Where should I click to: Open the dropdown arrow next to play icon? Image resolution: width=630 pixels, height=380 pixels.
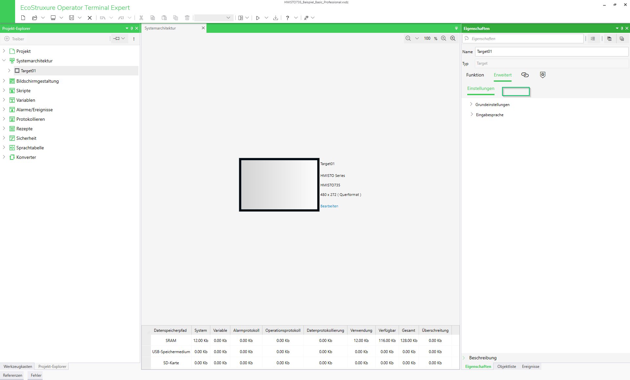point(266,18)
